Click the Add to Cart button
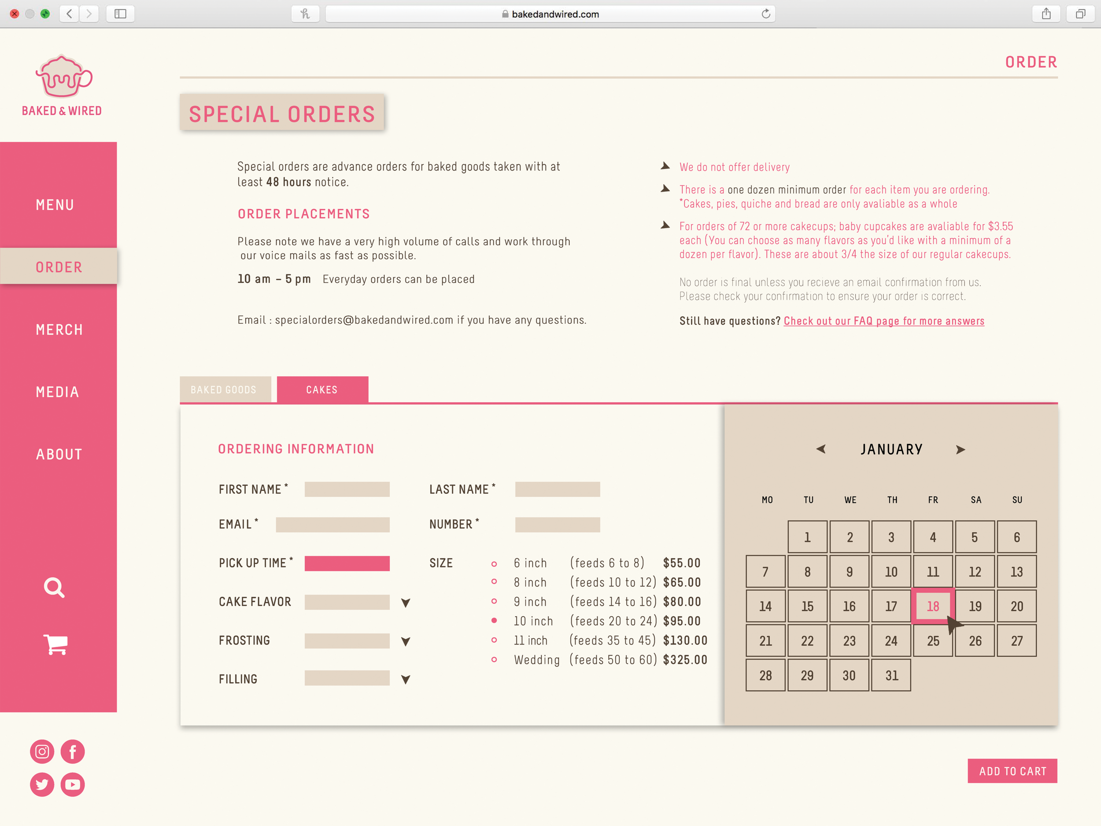 point(1012,771)
